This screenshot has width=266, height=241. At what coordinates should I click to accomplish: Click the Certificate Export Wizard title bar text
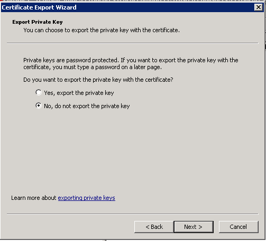click(x=39, y=7)
